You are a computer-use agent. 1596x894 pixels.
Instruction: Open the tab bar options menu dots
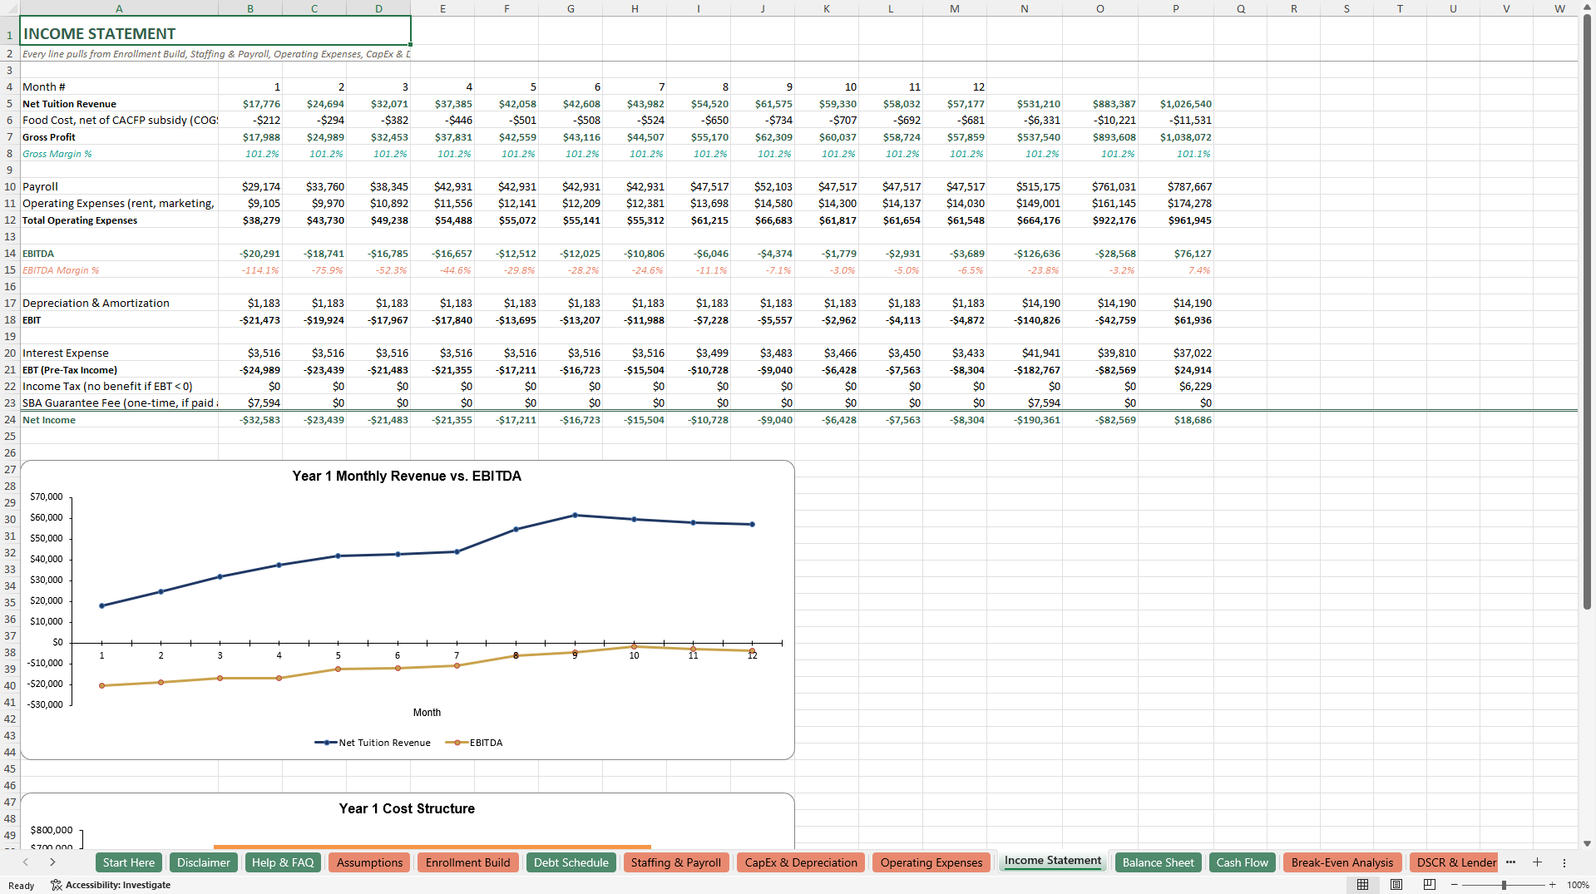1564,862
